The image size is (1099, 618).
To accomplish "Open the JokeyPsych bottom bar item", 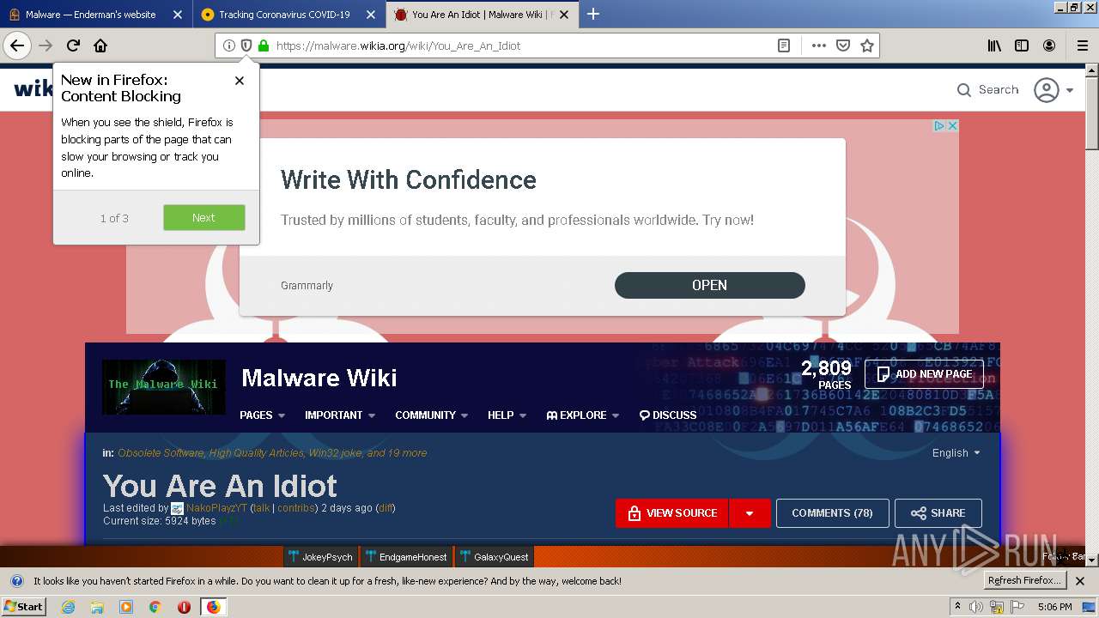I will click(320, 557).
